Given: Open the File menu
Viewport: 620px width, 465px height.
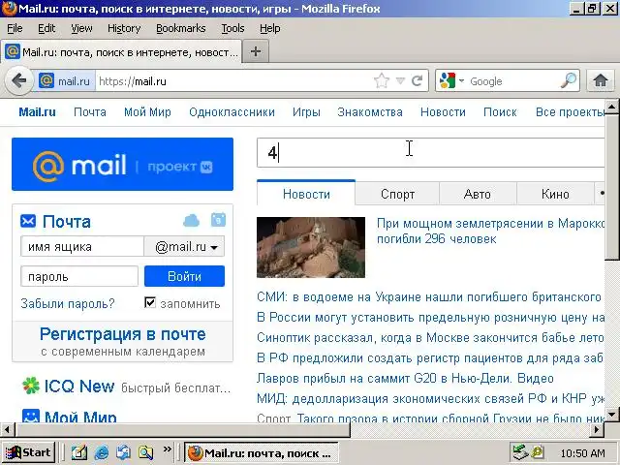Looking at the screenshot, I should [x=15, y=28].
